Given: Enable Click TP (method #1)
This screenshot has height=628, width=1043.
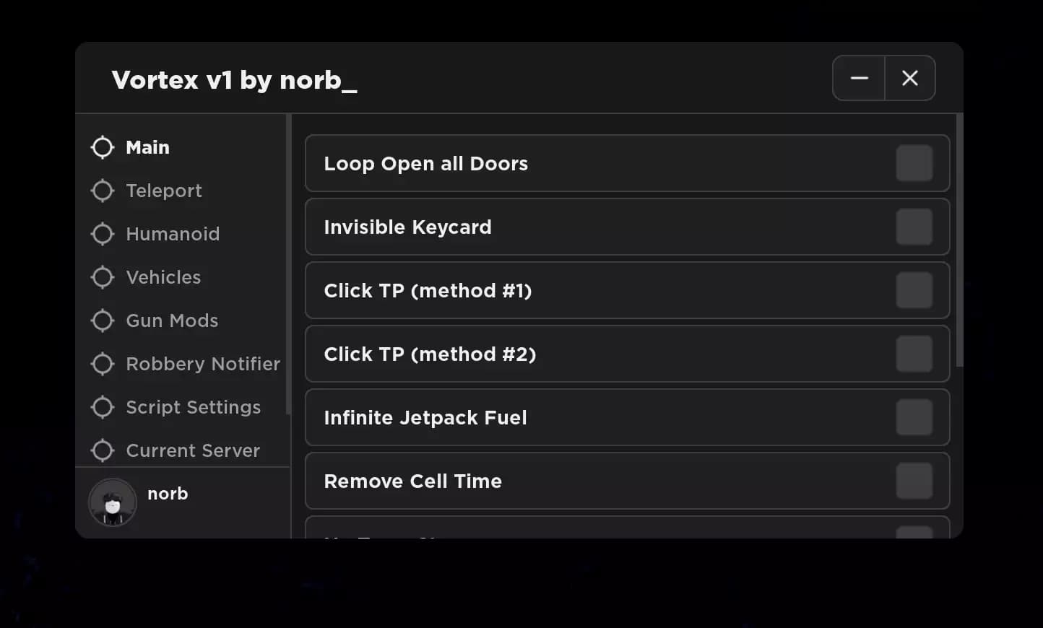Looking at the screenshot, I should [914, 290].
